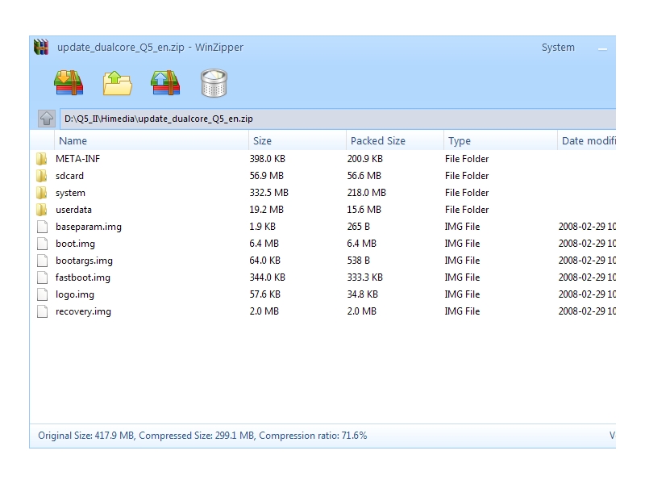The height and width of the screenshot is (484, 645).
Task: Select the sdcard folder icon
Action: (41, 176)
